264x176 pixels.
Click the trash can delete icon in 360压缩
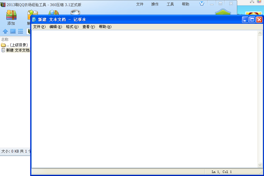point(75,12)
